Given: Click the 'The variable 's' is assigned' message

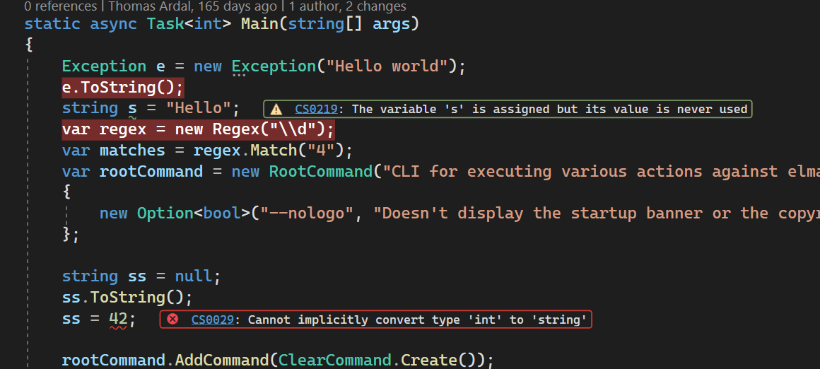Looking at the screenshot, I should (550, 110).
